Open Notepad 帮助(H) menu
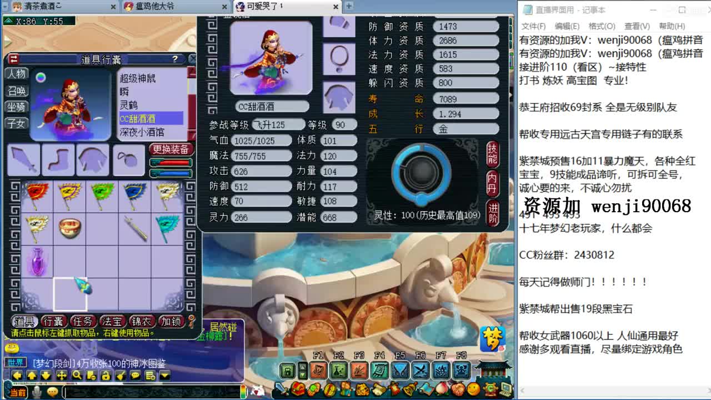Screen dimensions: 711x400 (x=672, y=26)
